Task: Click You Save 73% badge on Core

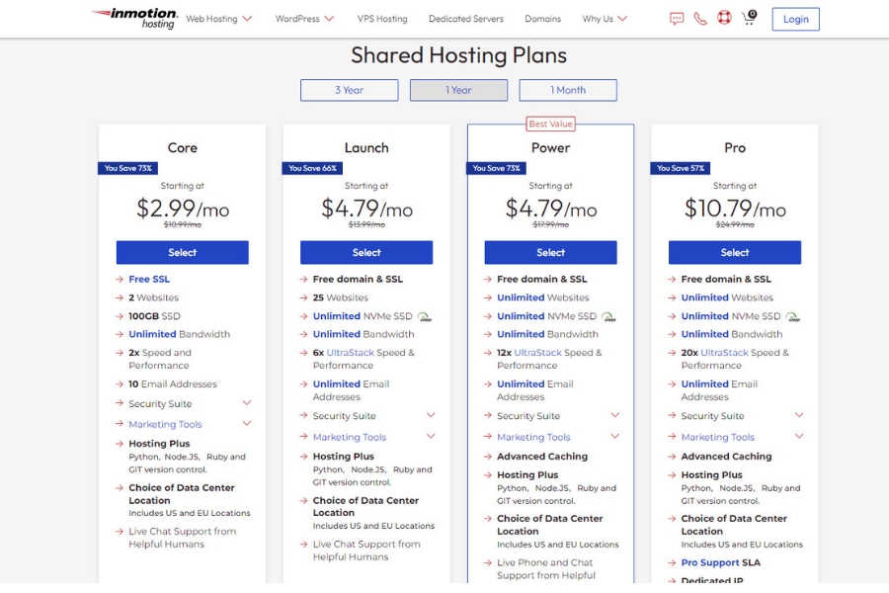Action: pos(127,168)
